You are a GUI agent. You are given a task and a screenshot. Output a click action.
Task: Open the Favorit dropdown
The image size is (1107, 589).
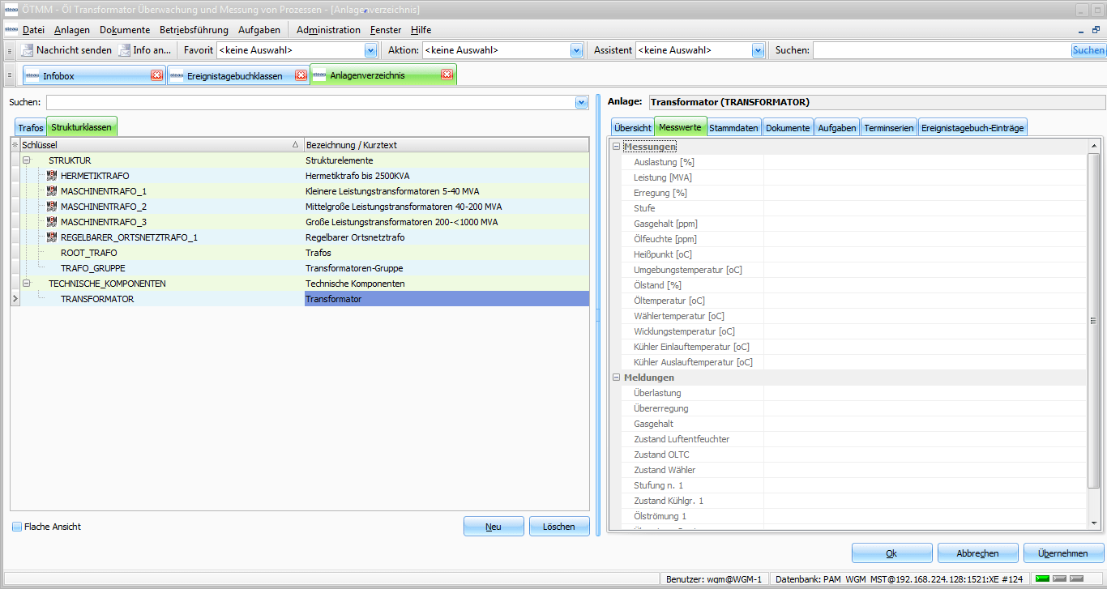[x=370, y=50]
